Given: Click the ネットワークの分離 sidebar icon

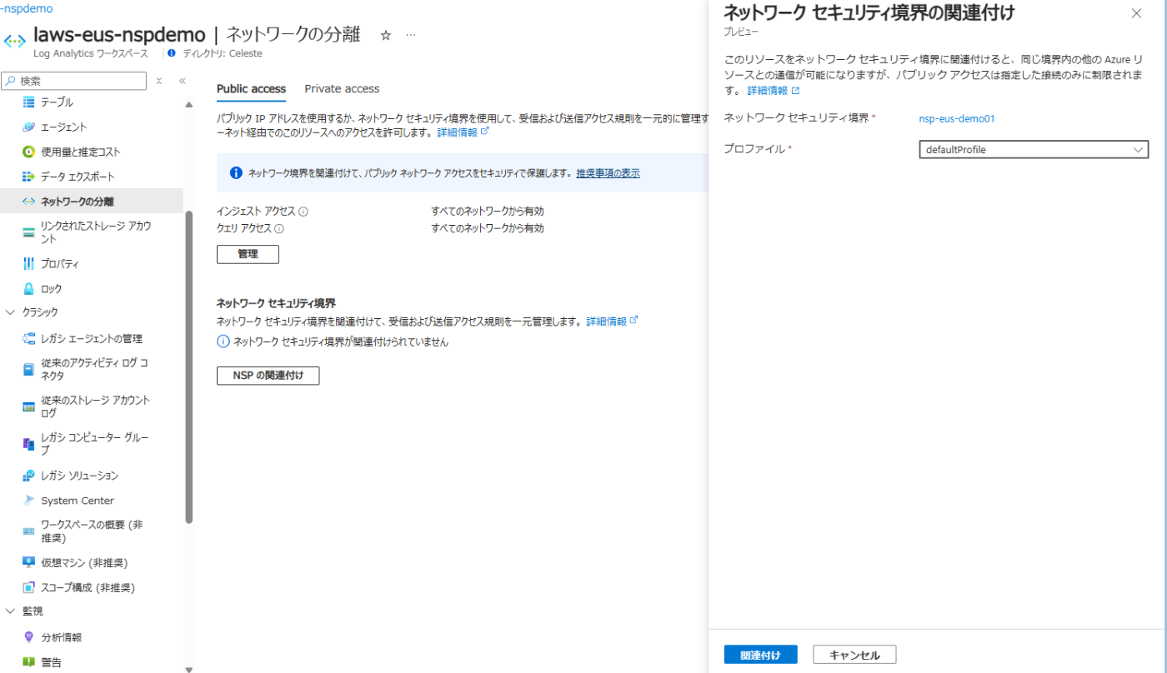Looking at the screenshot, I should click(28, 201).
